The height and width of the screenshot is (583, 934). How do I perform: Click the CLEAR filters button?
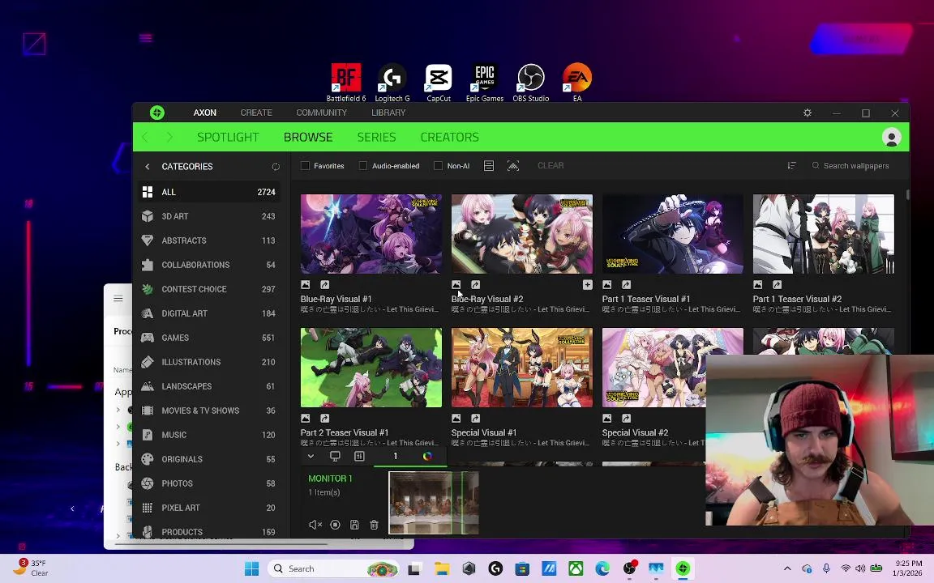(551, 165)
